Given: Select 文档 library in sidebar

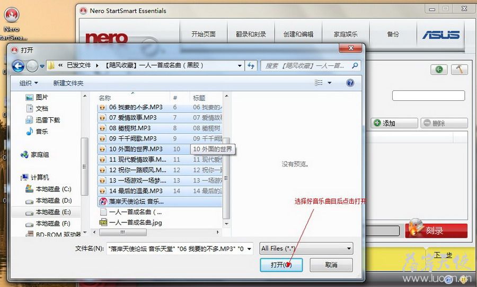Looking at the screenshot, I should (37, 108).
